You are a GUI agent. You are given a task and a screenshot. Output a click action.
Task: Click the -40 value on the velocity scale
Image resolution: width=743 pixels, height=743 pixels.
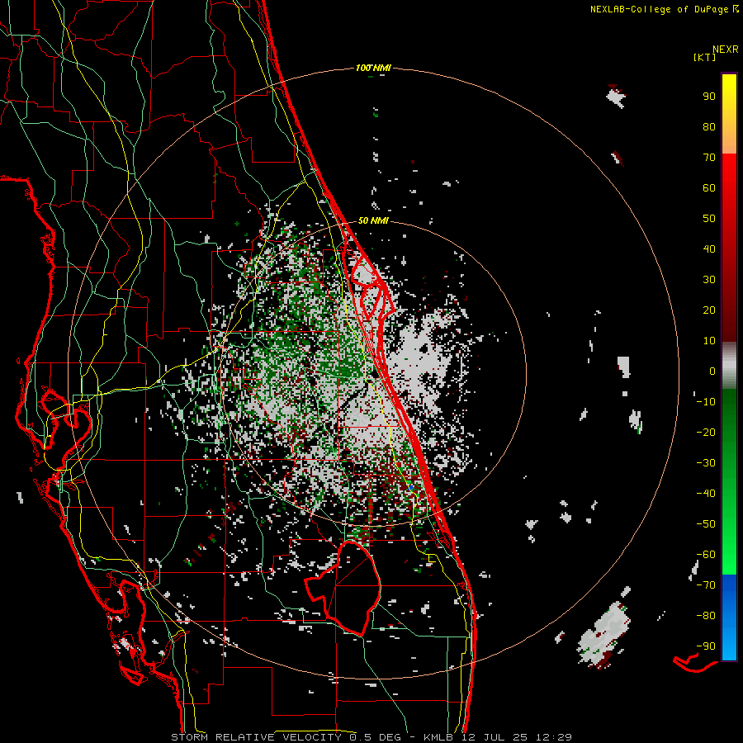[x=706, y=494]
